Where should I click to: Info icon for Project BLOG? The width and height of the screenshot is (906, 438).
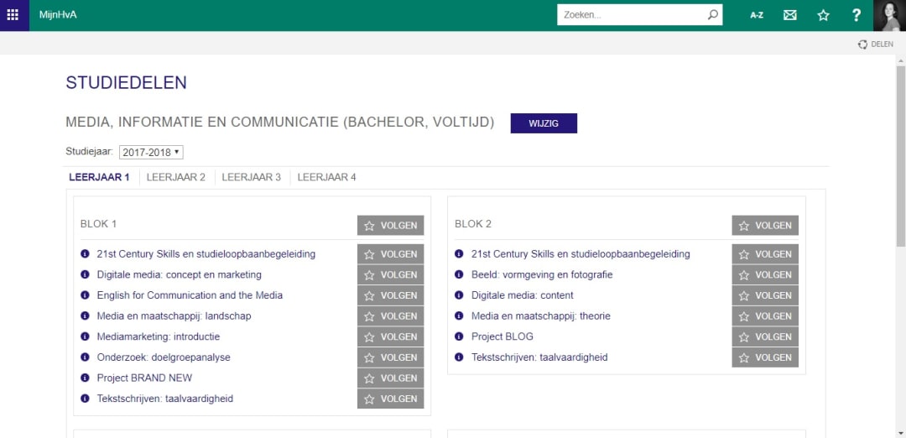click(x=460, y=336)
